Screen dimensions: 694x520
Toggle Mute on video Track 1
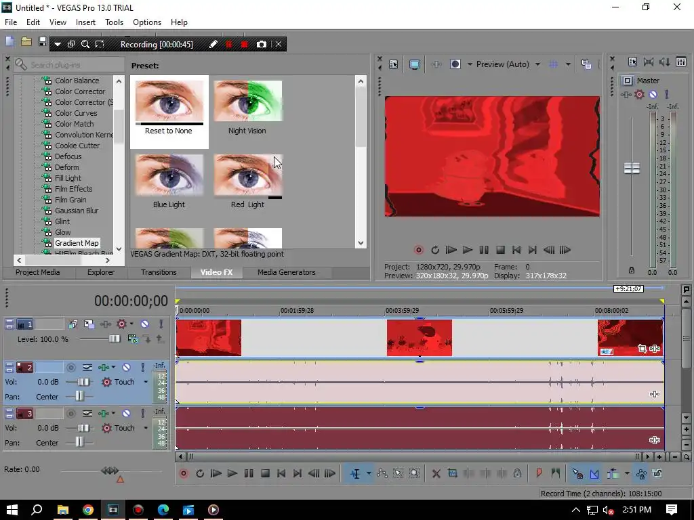pos(144,324)
